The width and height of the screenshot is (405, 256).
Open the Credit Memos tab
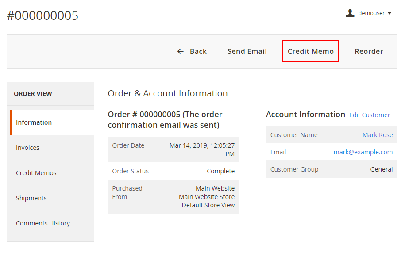pyautogui.click(x=36, y=173)
